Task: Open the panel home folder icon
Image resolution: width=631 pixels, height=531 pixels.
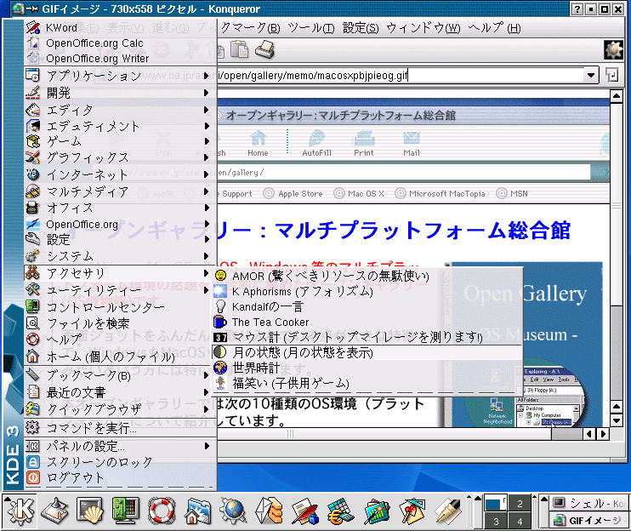Action: pyautogui.click(x=197, y=511)
